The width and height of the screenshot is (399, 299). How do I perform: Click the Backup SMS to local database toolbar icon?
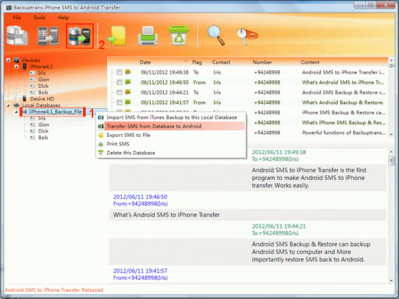pos(17,36)
